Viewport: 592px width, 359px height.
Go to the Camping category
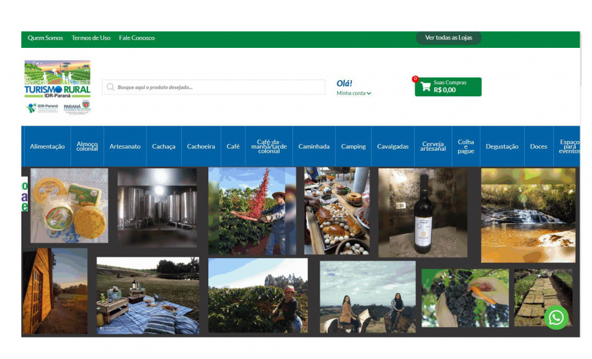tap(353, 147)
